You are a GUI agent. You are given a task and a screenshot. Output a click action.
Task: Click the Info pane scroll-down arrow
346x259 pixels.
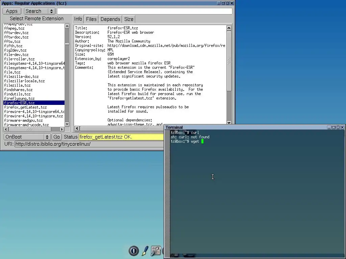point(229,123)
